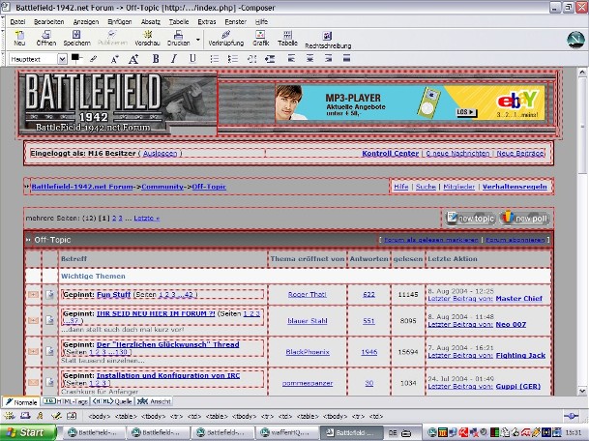Toggle bold formatting (B) in format toolbar
This screenshot has width=589, height=441.
155,59
